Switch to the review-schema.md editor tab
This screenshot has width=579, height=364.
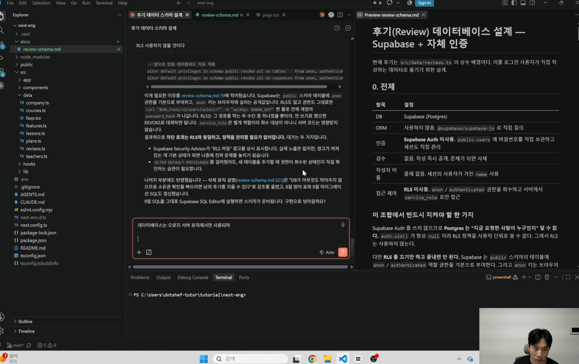coord(220,15)
